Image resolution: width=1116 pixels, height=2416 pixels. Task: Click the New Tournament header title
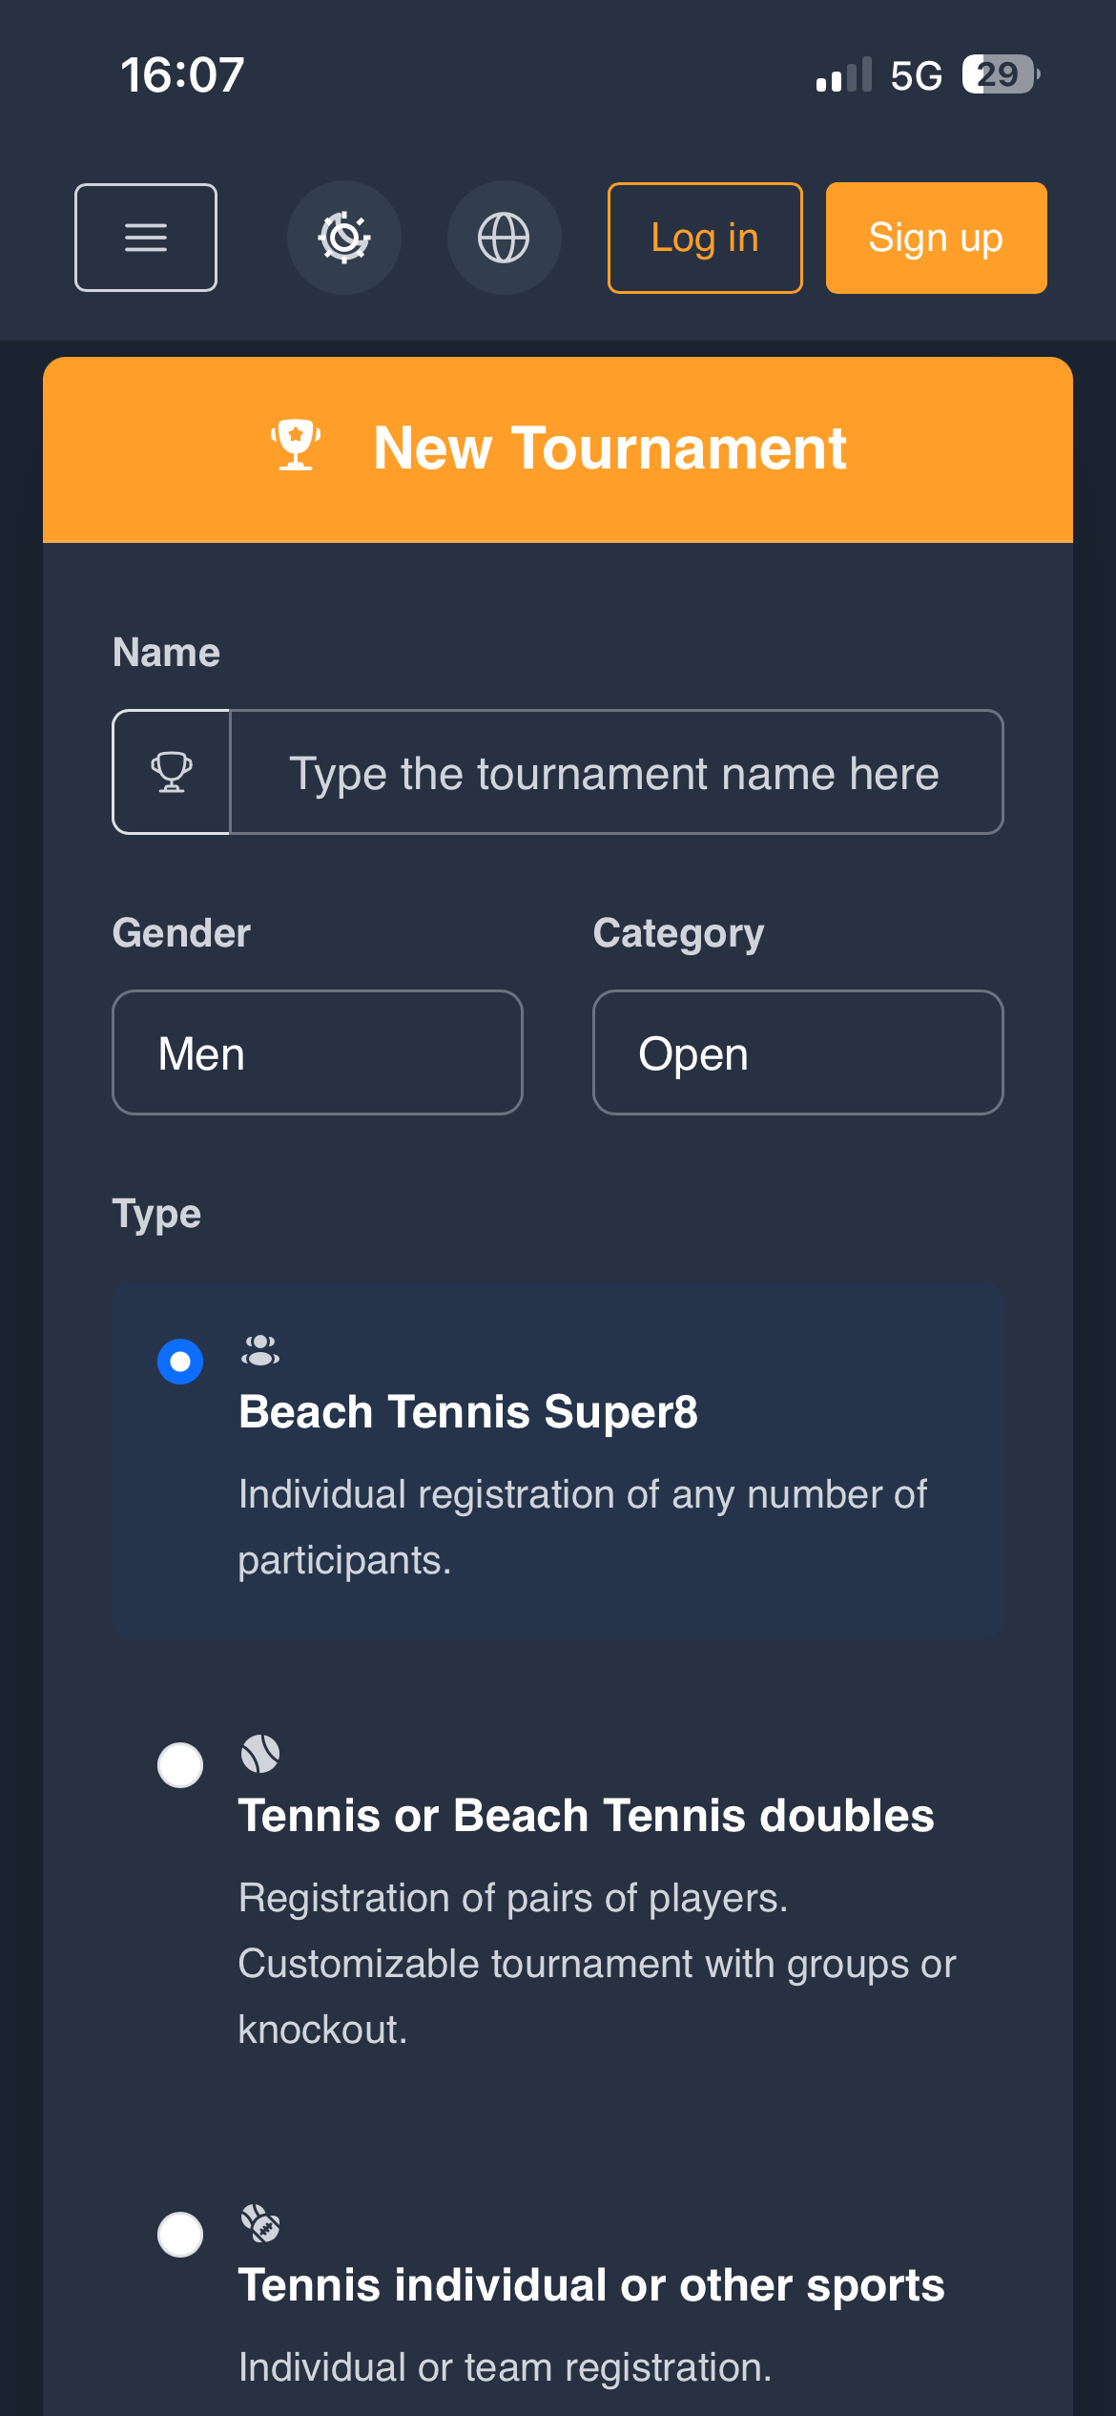pyautogui.click(x=610, y=448)
